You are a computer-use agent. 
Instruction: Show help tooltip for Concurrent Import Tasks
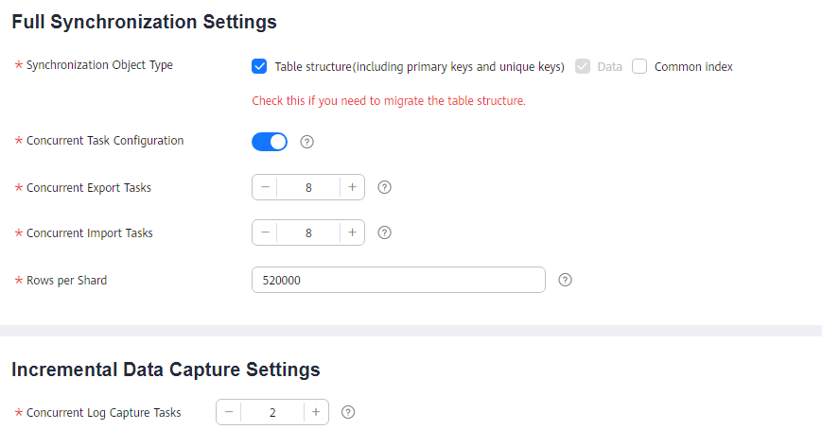[384, 232]
